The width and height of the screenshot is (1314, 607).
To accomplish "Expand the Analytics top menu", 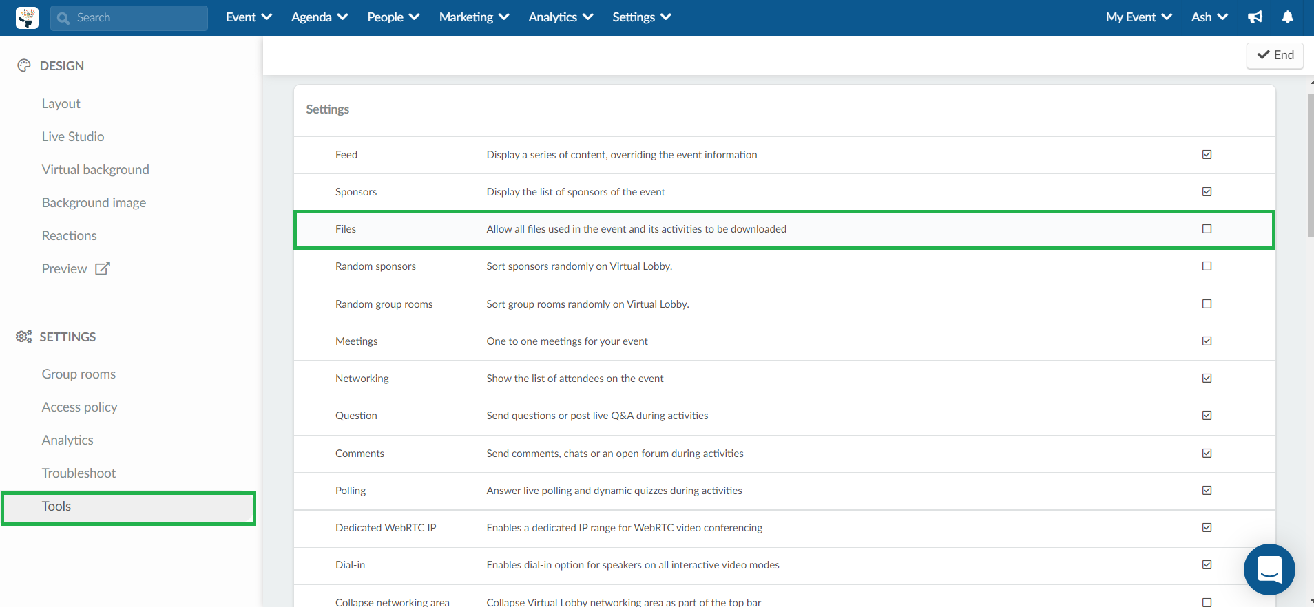I will [x=561, y=17].
